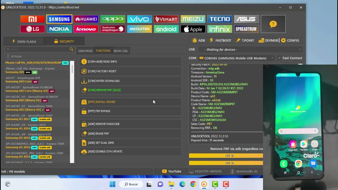This screenshot has width=338, height=190.
Task: Run [ADB] ERASE FRP
Action: pyautogui.click(x=130, y=134)
